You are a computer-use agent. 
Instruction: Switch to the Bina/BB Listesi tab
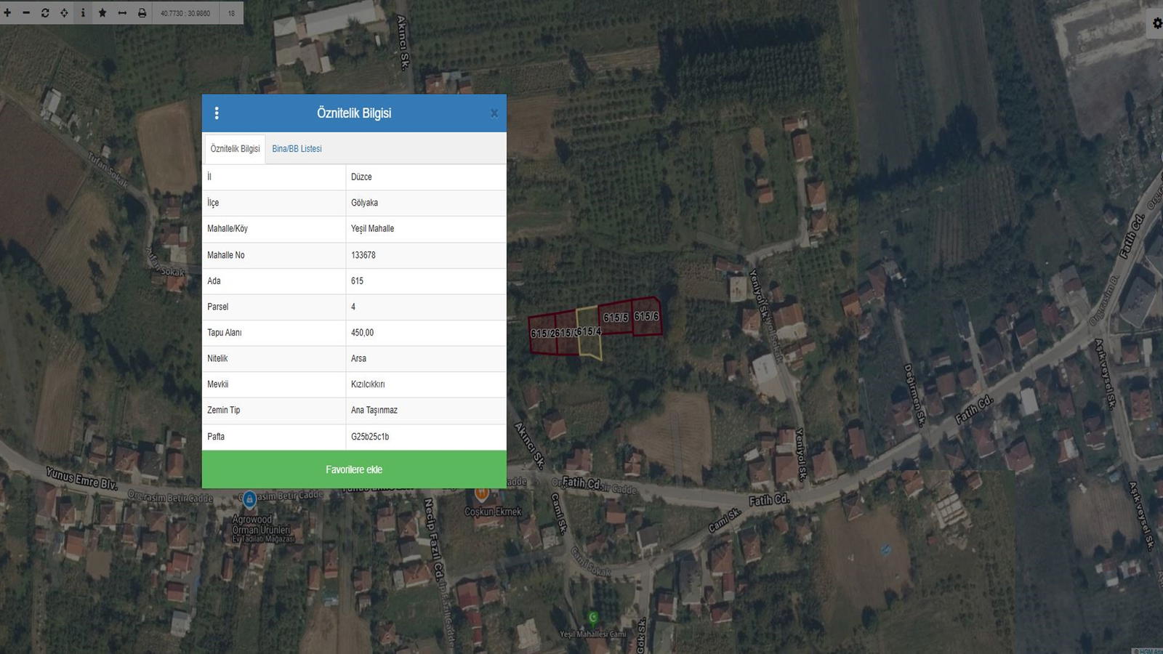click(x=297, y=149)
